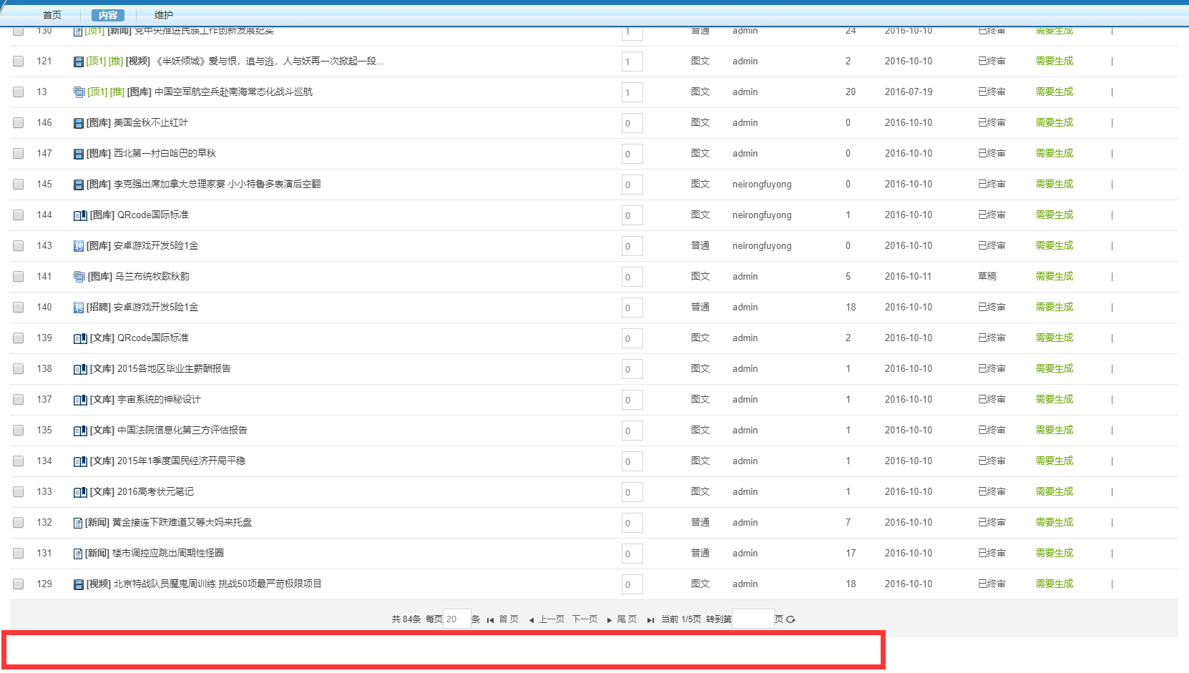
Task: Click the film icon for 美国金秋不止红叶
Action: coord(79,123)
